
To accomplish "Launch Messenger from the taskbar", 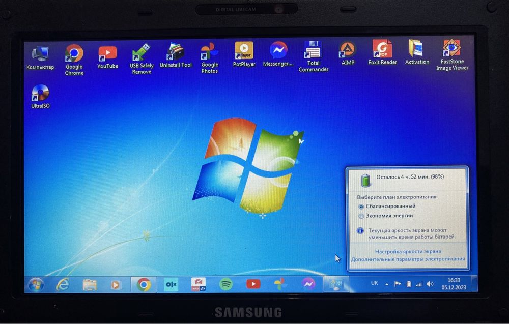I will (x=308, y=284).
